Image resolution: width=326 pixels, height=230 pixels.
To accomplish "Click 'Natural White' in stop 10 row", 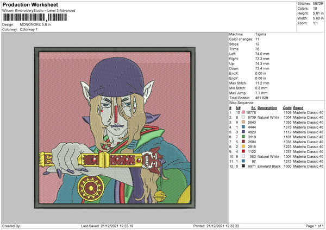I will coord(268,156).
